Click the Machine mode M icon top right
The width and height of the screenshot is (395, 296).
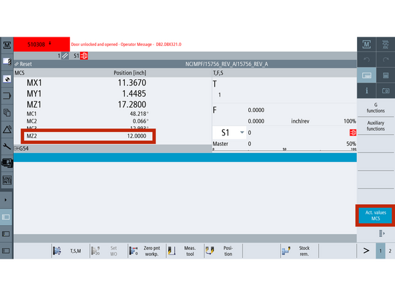pos(366,45)
